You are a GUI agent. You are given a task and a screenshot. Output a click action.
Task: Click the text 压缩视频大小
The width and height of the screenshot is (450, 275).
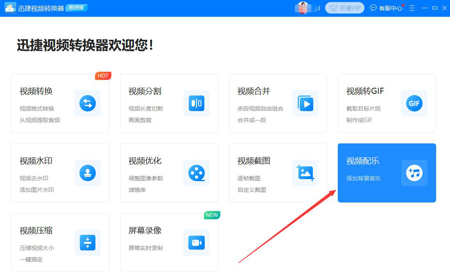[37, 248]
